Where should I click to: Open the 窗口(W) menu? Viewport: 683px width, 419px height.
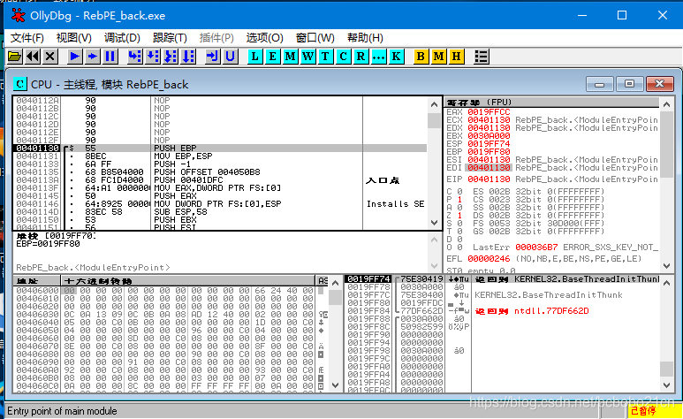pos(315,38)
